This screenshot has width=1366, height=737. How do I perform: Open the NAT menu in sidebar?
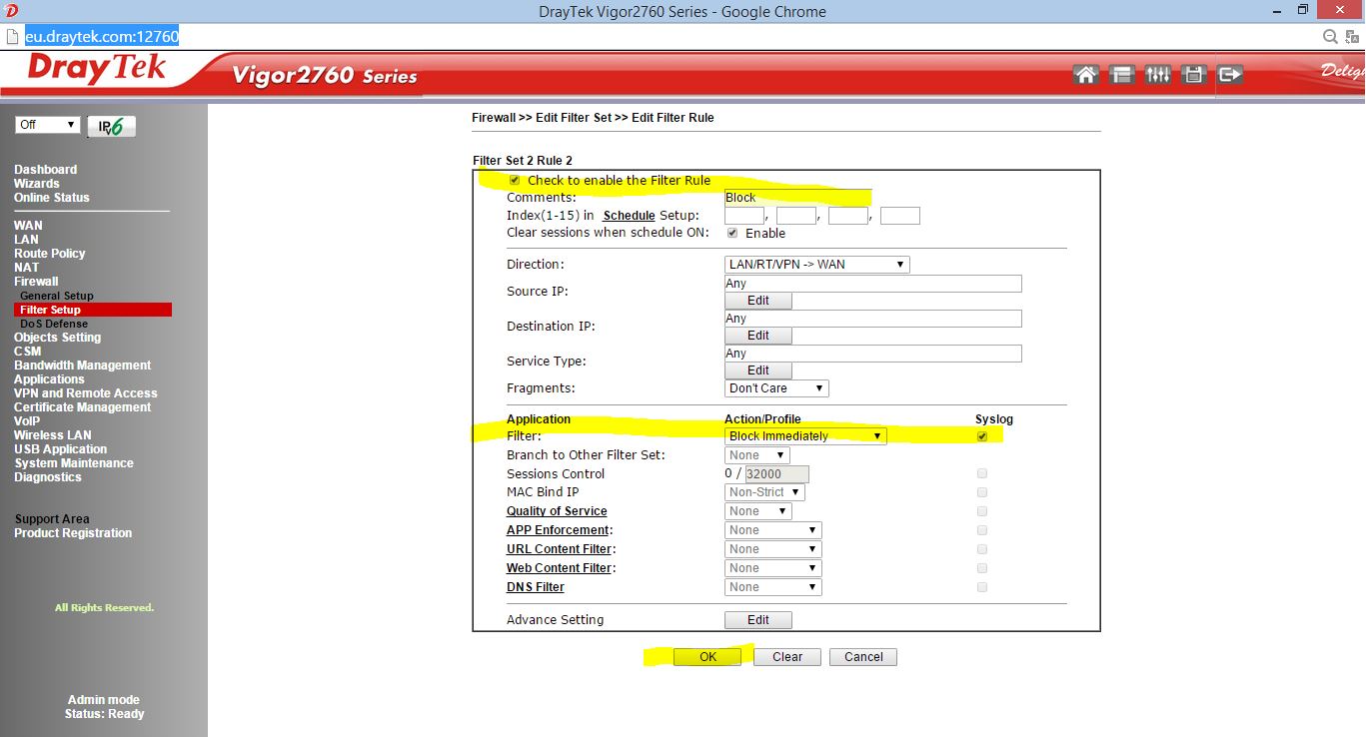27,268
